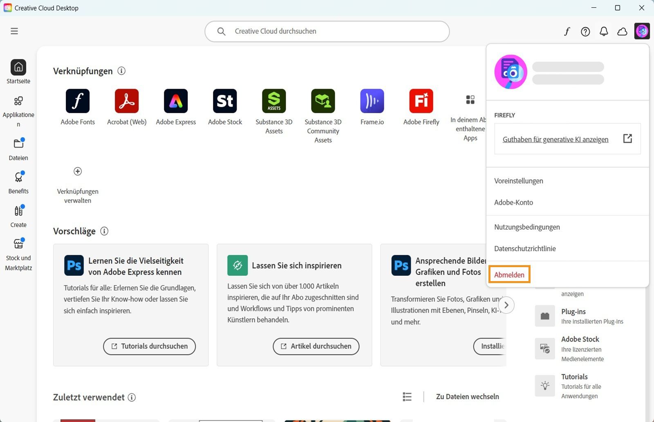Open Tutorials entry in right panel

tap(569, 386)
